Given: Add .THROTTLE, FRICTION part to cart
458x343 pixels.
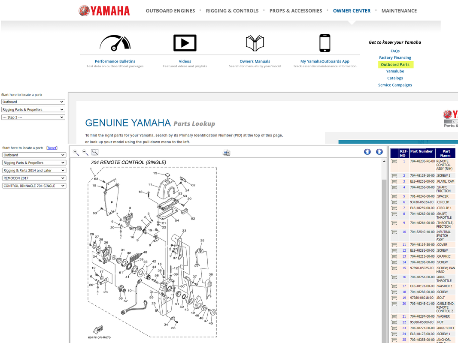Looking at the screenshot, I should 394,223.
